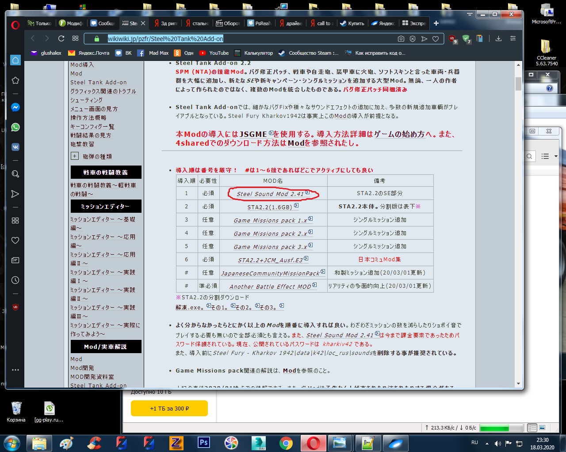Switch to the PsReal tab
Image resolution: width=566 pixels, height=452 pixels.
pos(259,23)
